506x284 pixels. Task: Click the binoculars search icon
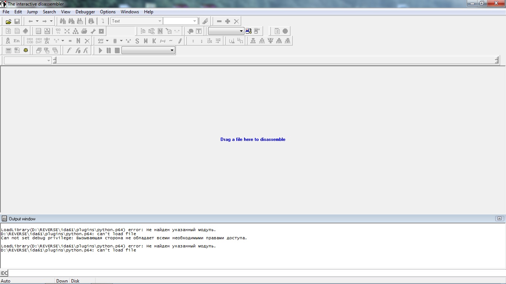click(x=63, y=21)
